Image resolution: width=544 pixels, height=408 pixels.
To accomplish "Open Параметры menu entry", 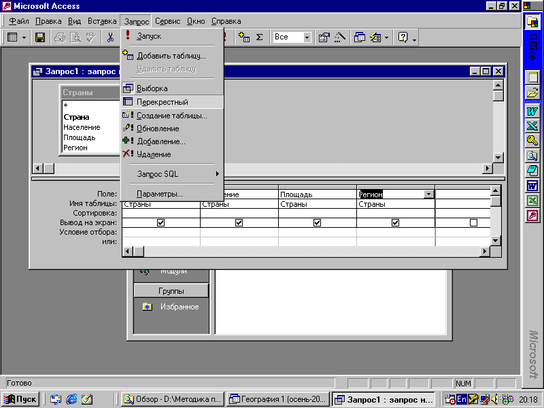I will [x=172, y=194].
